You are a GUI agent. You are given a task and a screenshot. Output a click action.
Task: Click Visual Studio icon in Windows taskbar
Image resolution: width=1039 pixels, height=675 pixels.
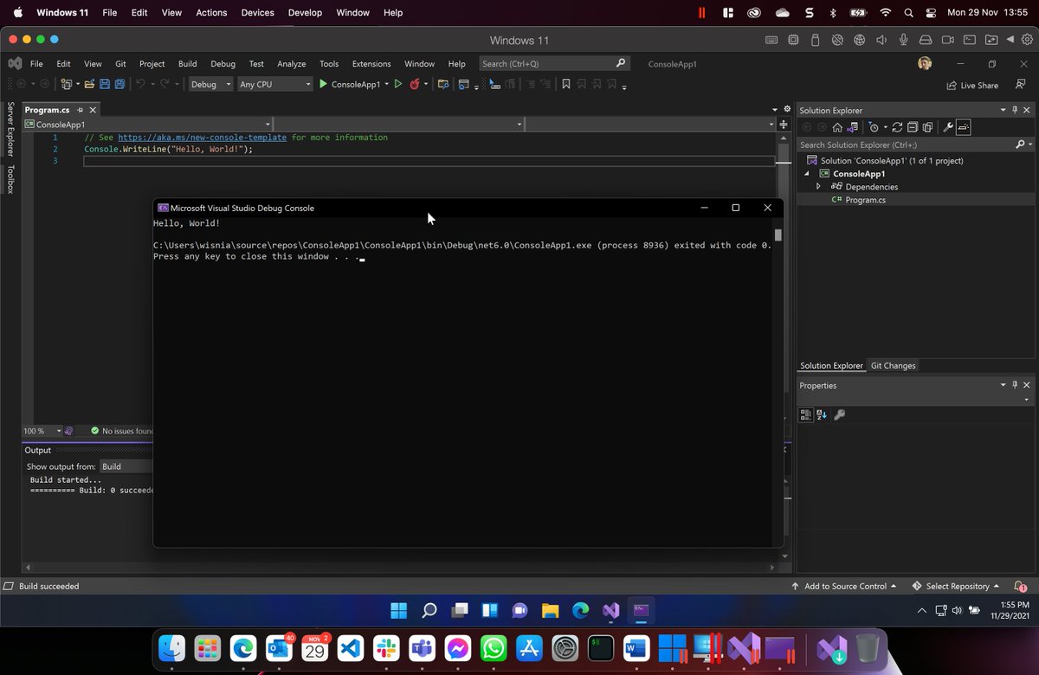tap(610, 609)
